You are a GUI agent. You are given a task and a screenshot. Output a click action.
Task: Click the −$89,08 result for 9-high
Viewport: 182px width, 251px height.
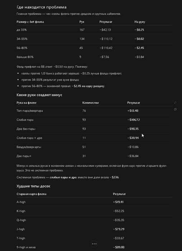coord(118,247)
